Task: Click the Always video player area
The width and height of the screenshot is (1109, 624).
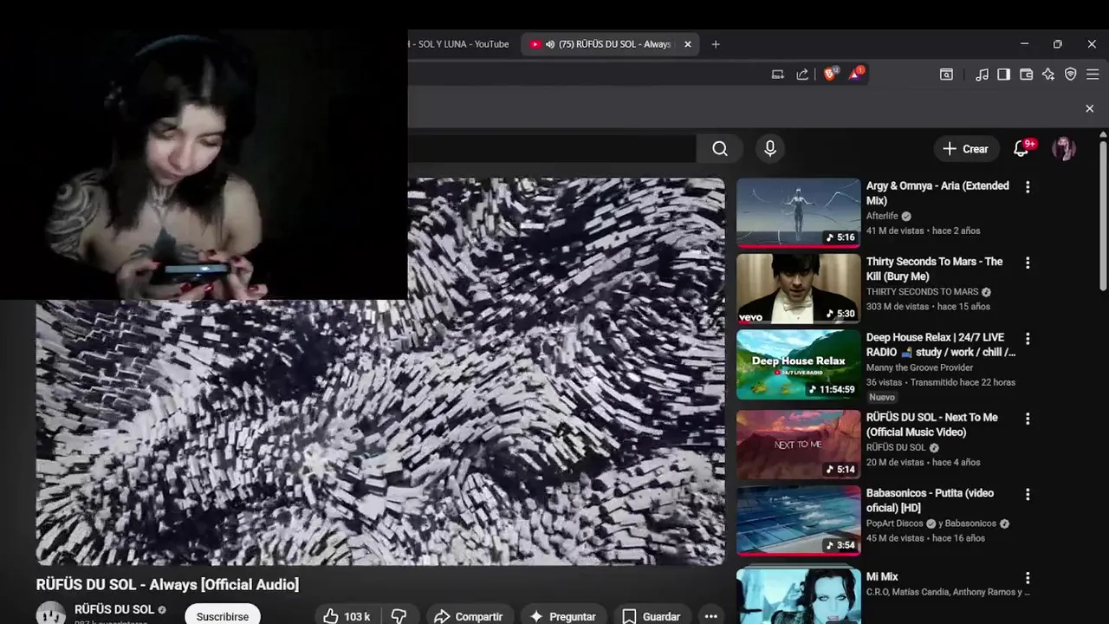Action: tap(380, 372)
